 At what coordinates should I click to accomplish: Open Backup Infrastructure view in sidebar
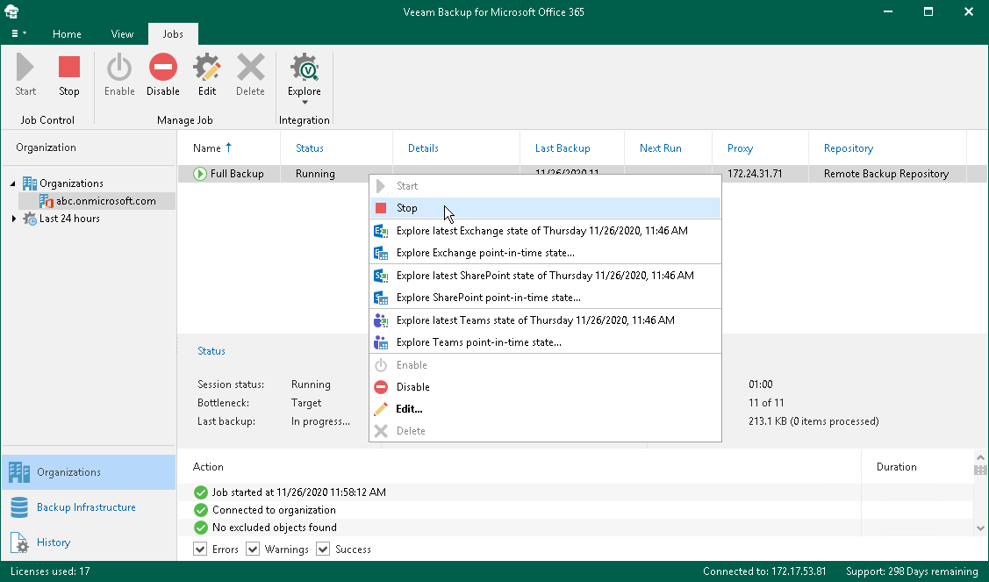[86, 507]
